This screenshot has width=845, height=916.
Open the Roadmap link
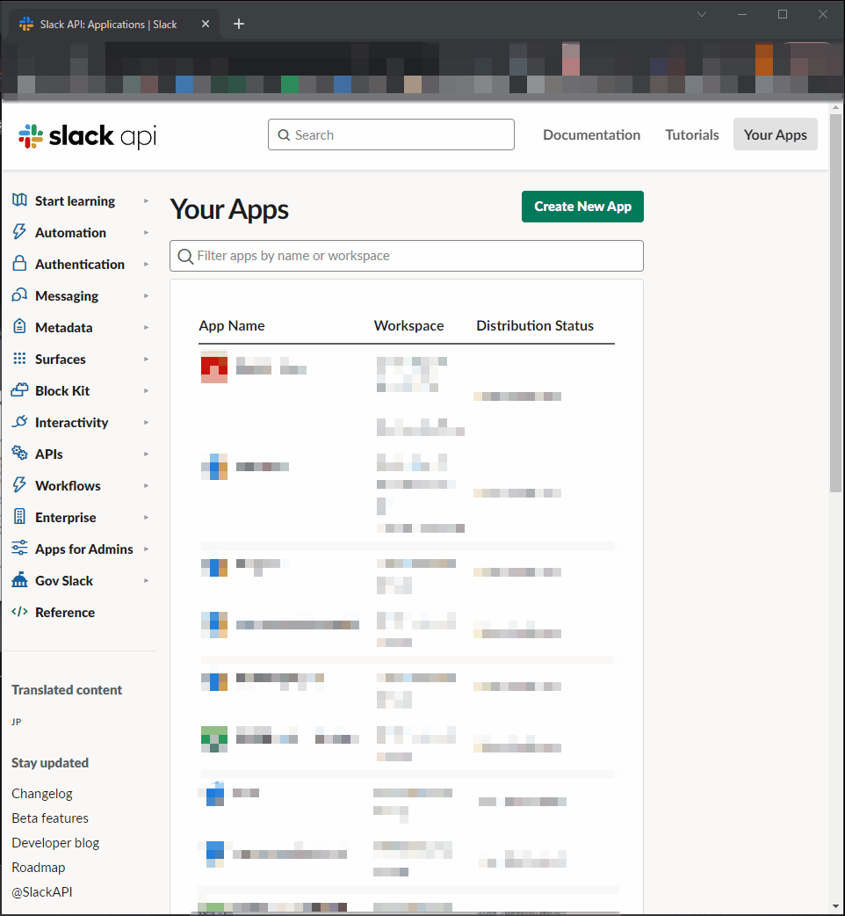point(39,867)
